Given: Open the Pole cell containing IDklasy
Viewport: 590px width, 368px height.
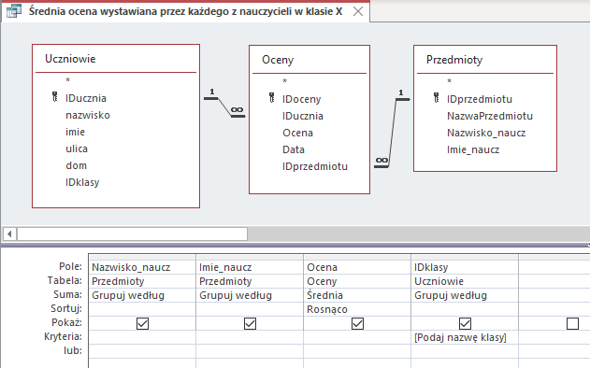Looking at the screenshot, I should [x=465, y=267].
